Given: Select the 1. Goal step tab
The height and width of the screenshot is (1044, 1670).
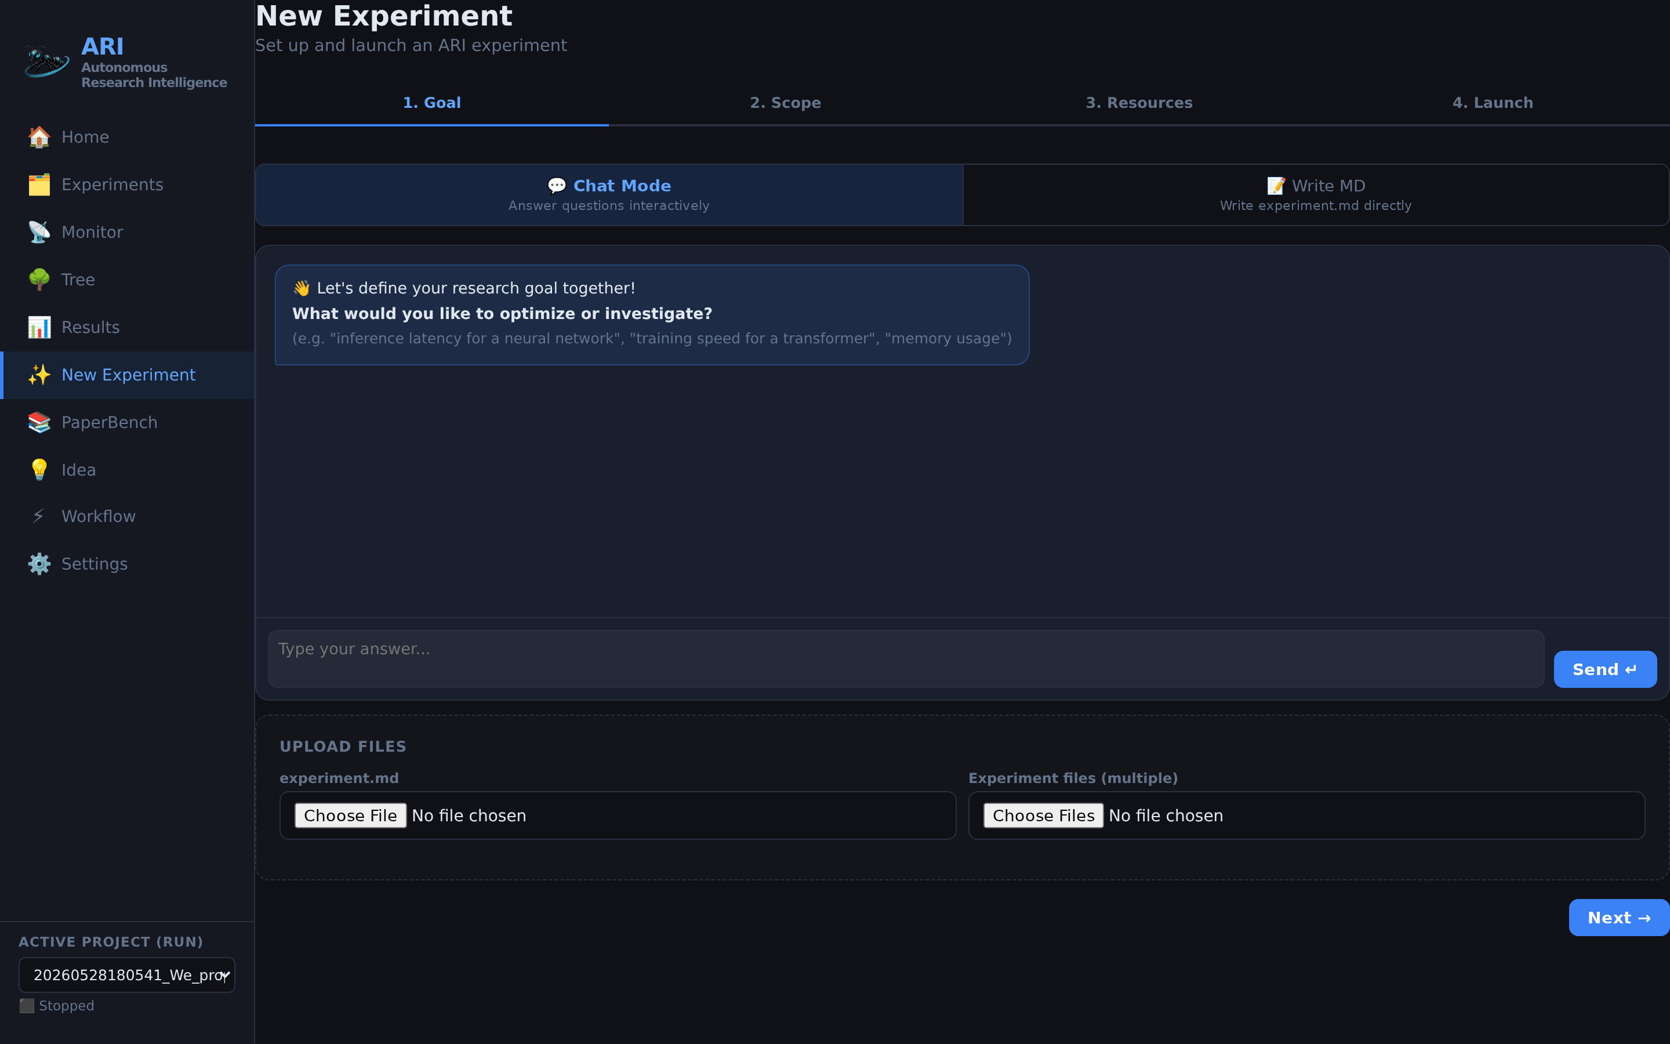Looking at the screenshot, I should pos(432,103).
